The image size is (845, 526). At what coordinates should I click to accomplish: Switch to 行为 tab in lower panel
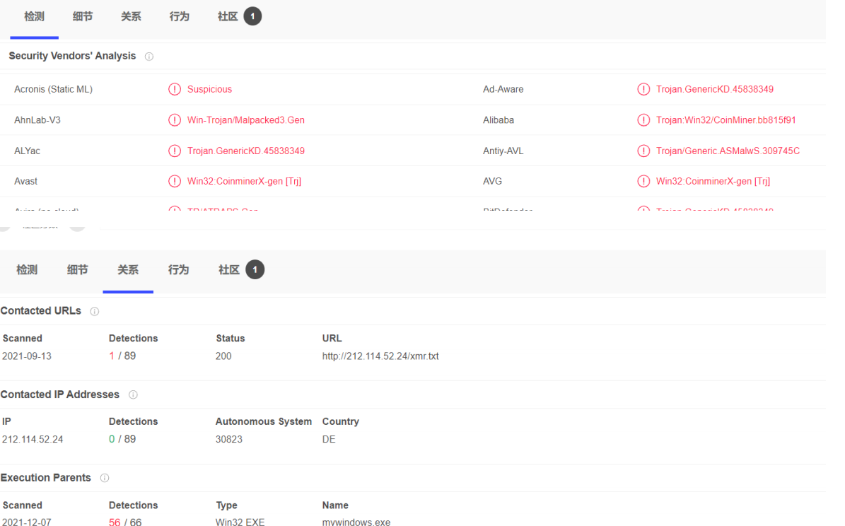pos(178,270)
